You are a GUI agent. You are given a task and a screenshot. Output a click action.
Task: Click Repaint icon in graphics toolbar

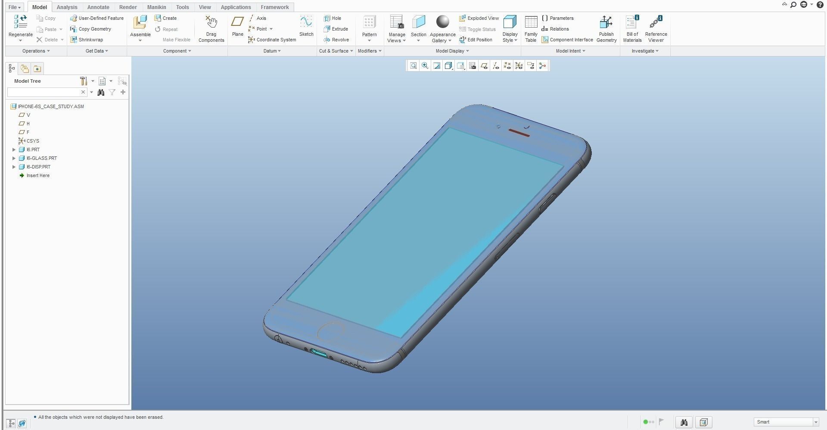coord(437,65)
